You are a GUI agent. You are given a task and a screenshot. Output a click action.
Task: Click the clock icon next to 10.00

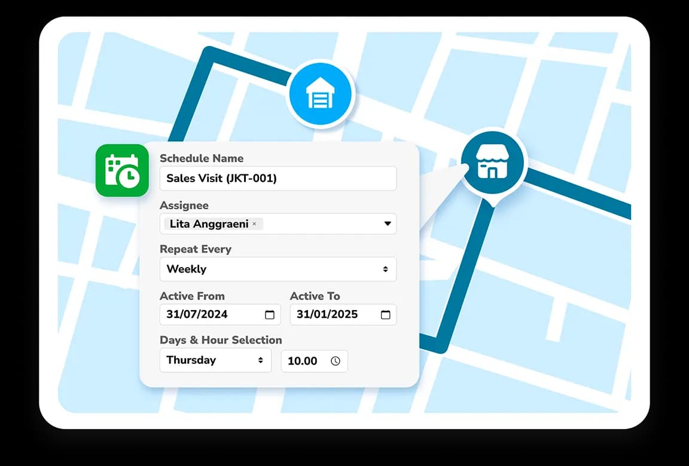pos(336,360)
